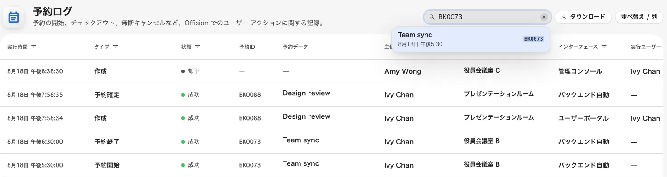Click the 予約データ column header

pyautogui.click(x=295, y=47)
